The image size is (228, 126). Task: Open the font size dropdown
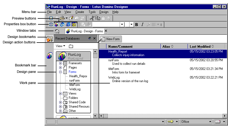[x=132, y=25]
